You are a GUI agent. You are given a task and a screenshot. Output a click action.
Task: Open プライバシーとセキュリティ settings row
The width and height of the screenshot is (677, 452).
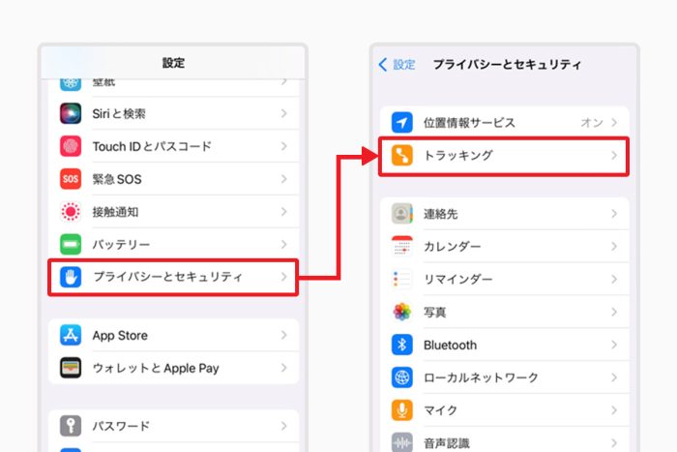172,278
